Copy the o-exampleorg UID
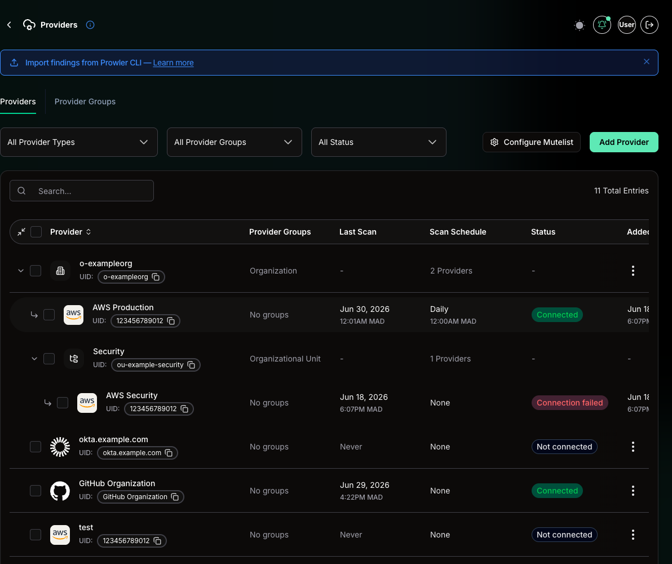This screenshot has height=564, width=672. click(x=156, y=277)
